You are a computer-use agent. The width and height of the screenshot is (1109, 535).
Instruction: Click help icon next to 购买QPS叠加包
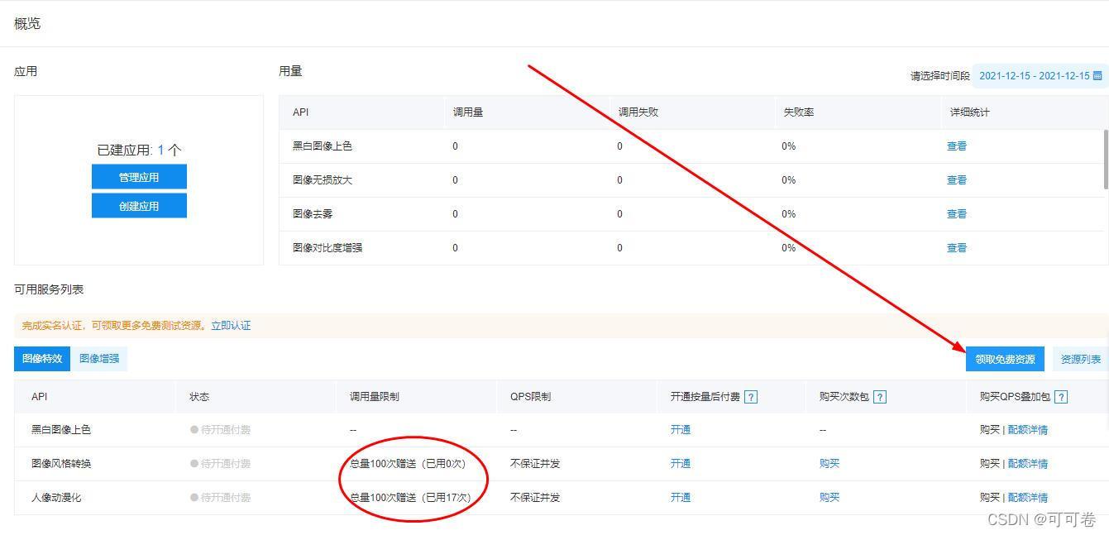(x=1061, y=397)
